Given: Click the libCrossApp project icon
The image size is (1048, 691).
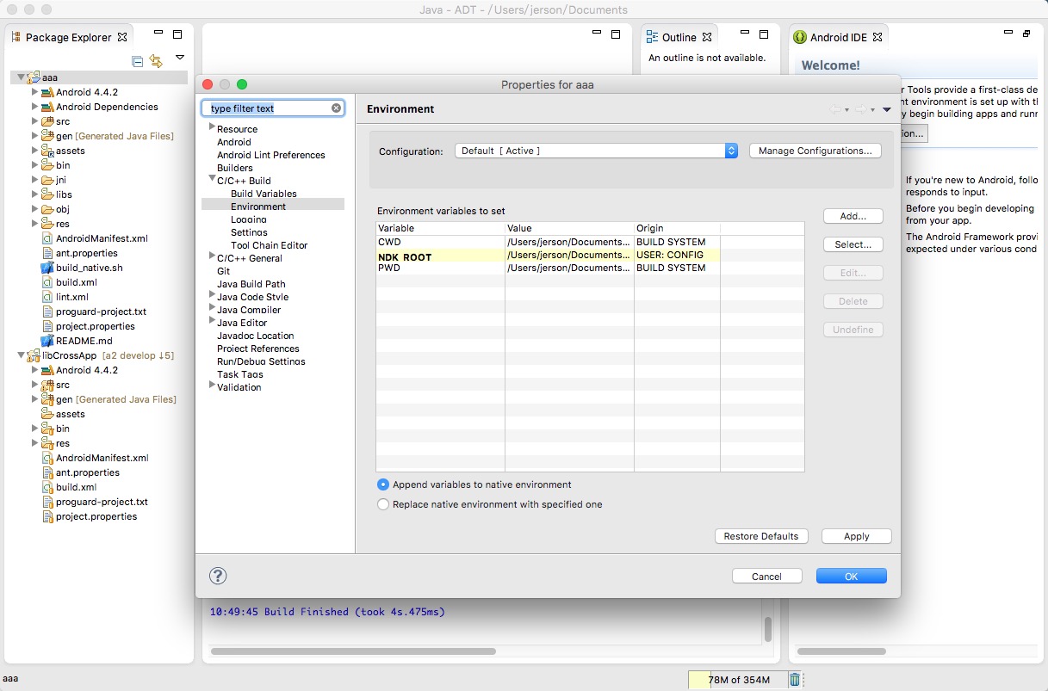Looking at the screenshot, I should tap(34, 355).
